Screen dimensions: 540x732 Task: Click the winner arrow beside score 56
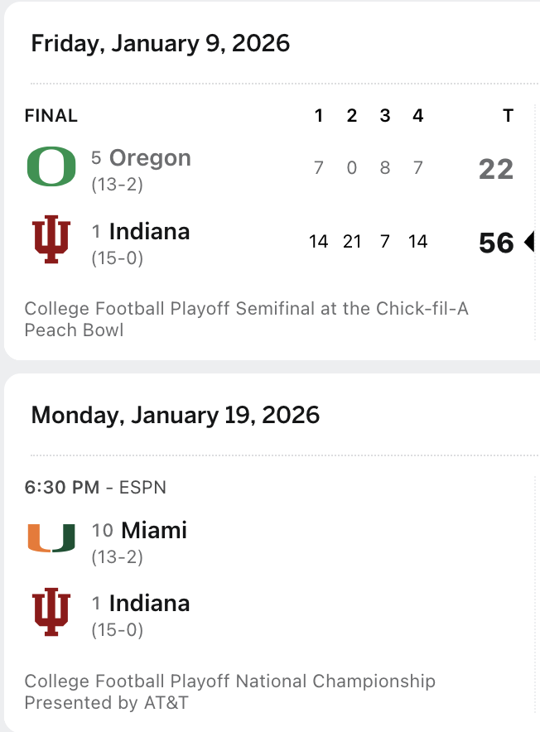pyautogui.click(x=529, y=243)
